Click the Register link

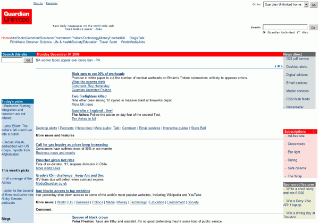52,3
